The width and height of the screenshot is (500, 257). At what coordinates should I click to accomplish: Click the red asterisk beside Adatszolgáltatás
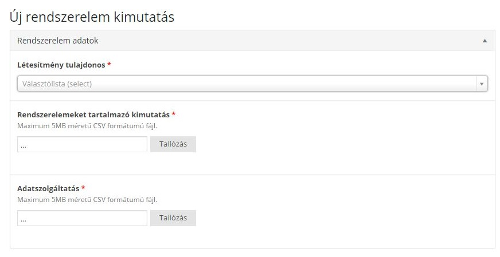83,188
